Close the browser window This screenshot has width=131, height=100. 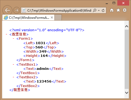pos(123,3)
